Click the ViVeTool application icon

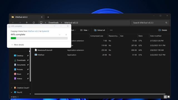[36, 55]
